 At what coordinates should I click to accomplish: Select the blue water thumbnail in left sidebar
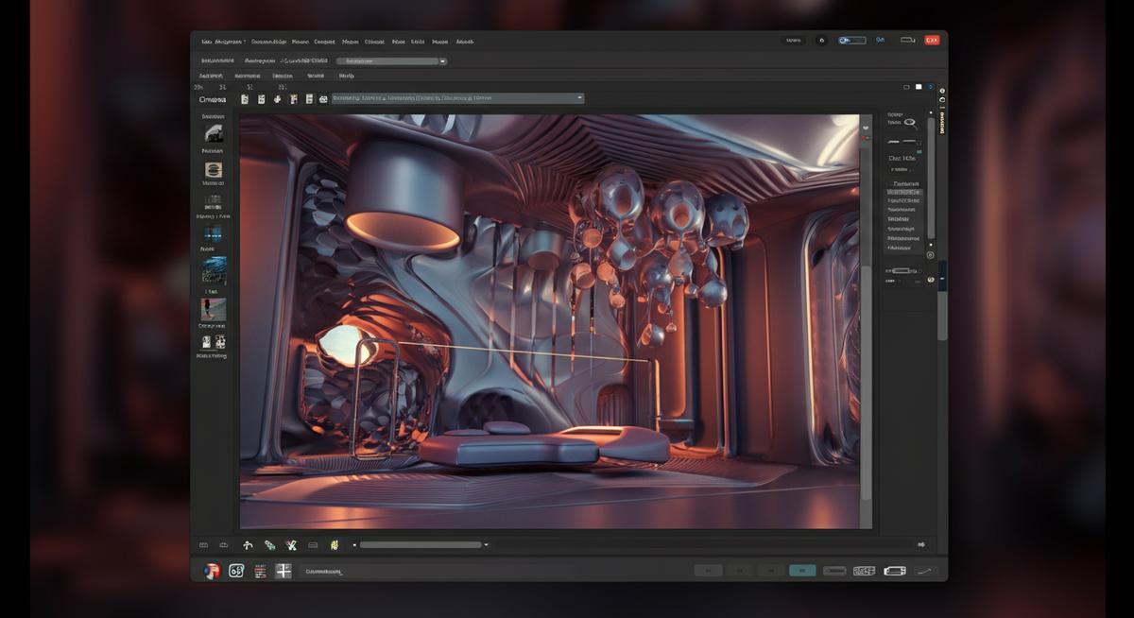(214, 270)
